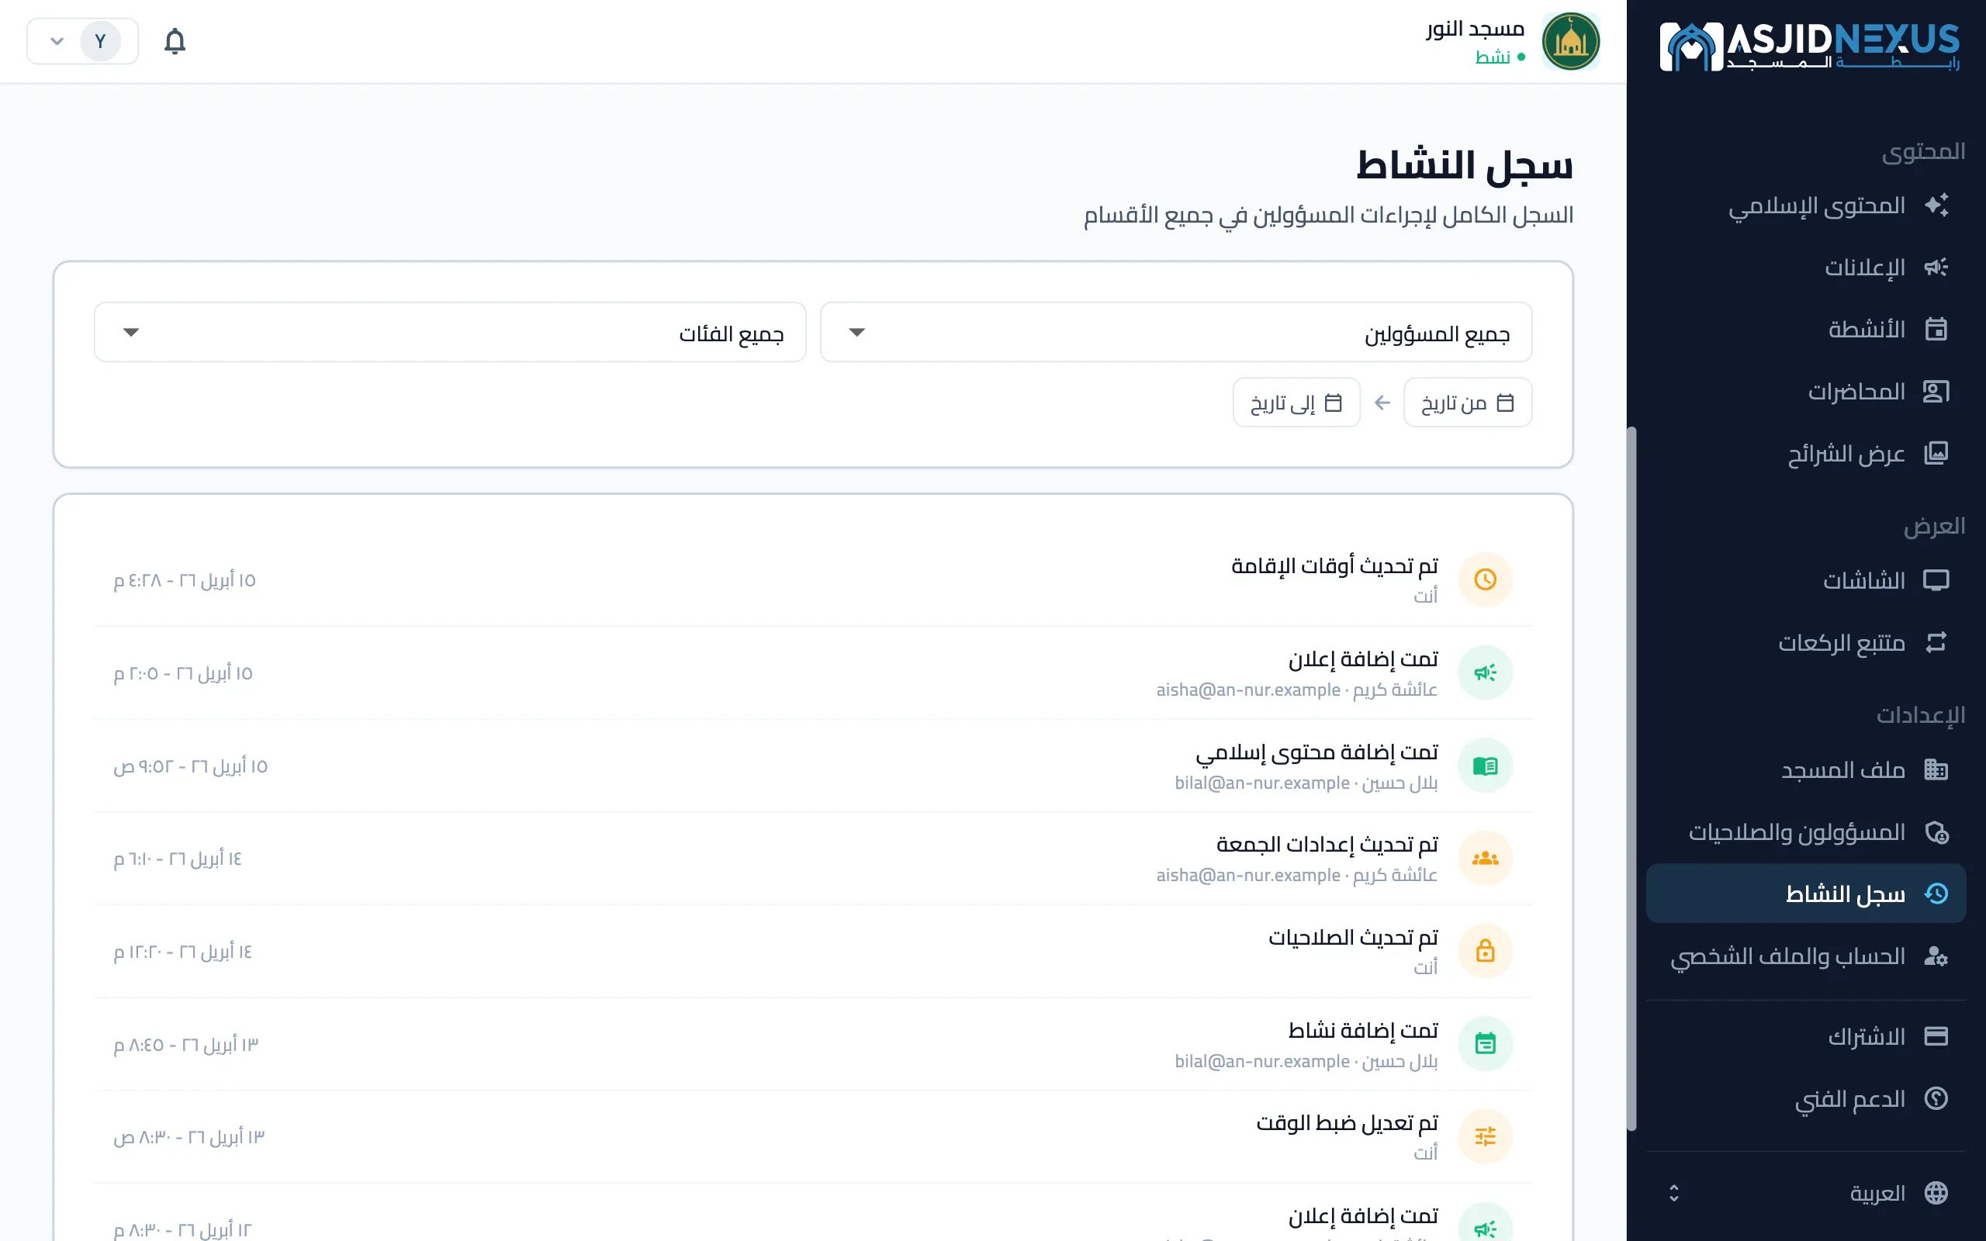Screen dimensions: 1986x1241
Task: Expand the جميع المسؤولين dropdown
Action: [1176, 333]
